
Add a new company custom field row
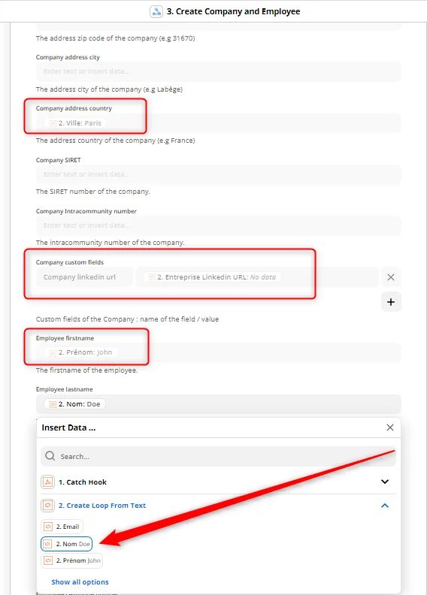tap(391, 302)
